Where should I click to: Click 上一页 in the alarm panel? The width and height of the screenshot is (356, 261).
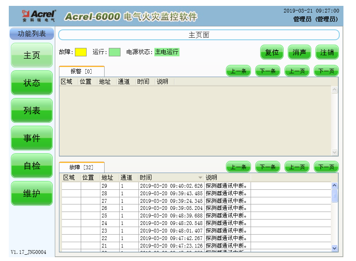pyautogui.click(x=297, y=71)
